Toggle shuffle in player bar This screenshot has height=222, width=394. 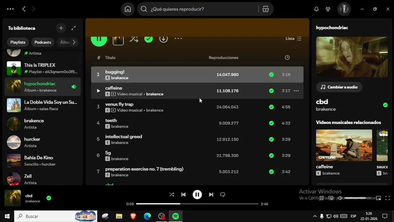click(x=172, y=195)
